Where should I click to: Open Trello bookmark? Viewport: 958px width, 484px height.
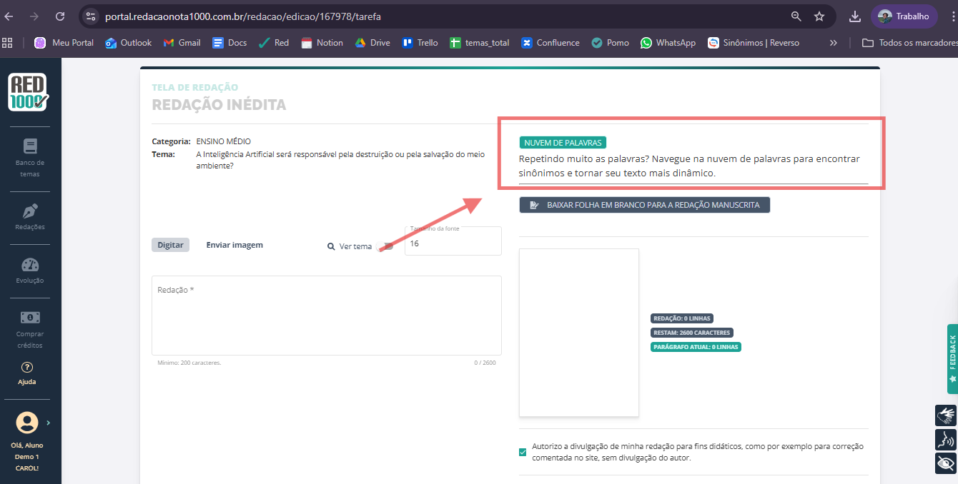pos(420,43)
